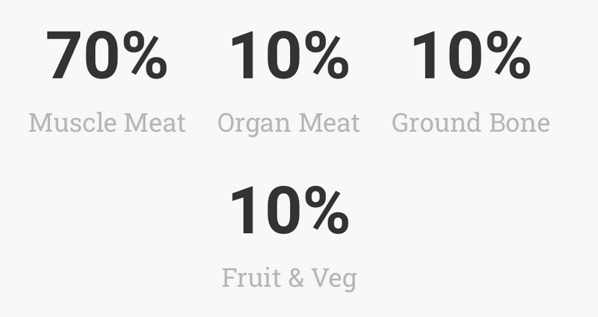Click the digit 7 in 70%

point(64,55)
